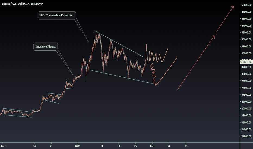253x149 pixels.
Task: Click the 48000.00 price axis label
Action: pos(246,12)
